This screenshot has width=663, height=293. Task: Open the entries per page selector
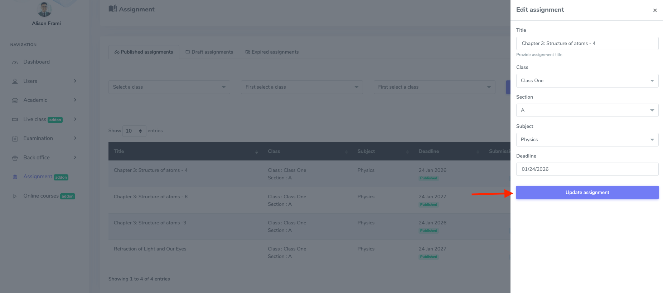(x=134, y=131)
